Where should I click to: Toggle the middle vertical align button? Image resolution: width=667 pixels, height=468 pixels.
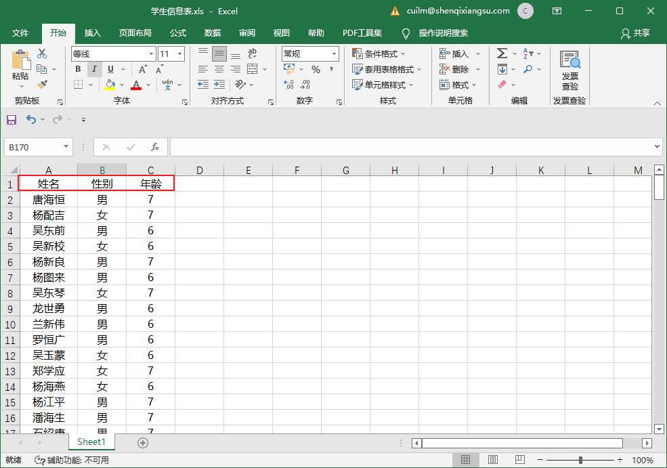pyautogui.click(x=219, y=54)
